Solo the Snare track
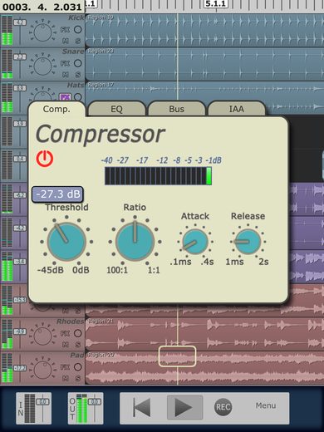The height and width of the screenshot is (432, 324). pos(78,75)
